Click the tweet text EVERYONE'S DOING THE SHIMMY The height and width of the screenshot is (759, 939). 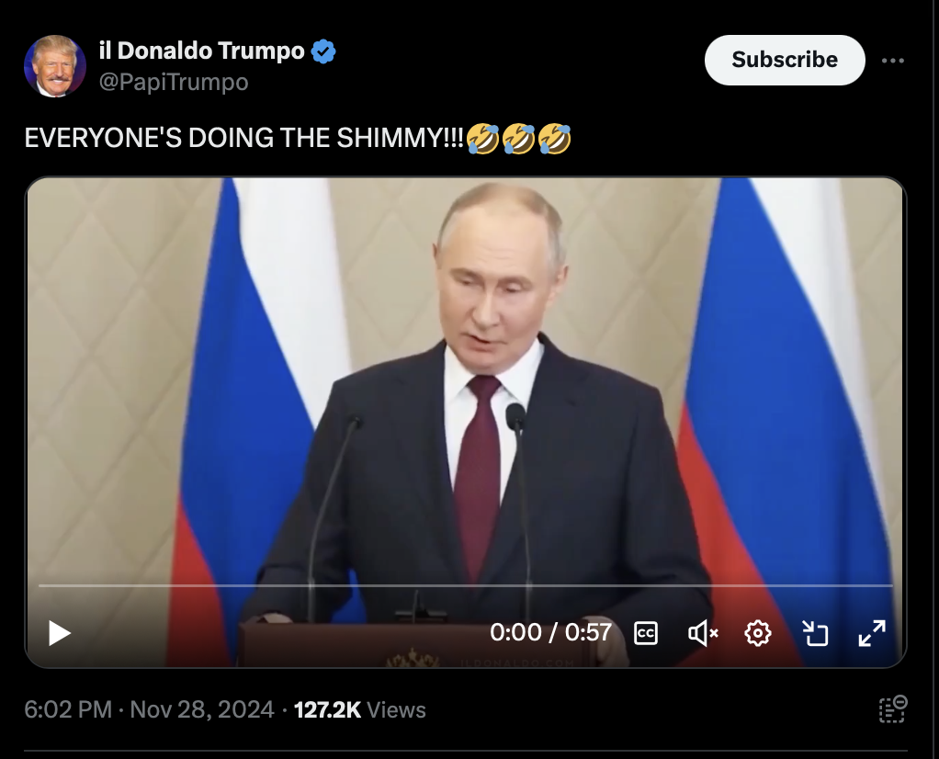pyautogui.click(x=244, y=139)
